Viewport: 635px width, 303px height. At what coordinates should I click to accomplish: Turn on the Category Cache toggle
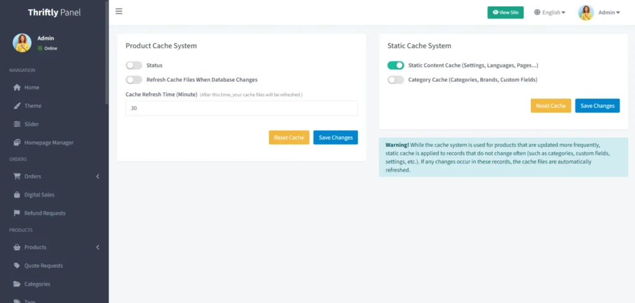[396, 79]
